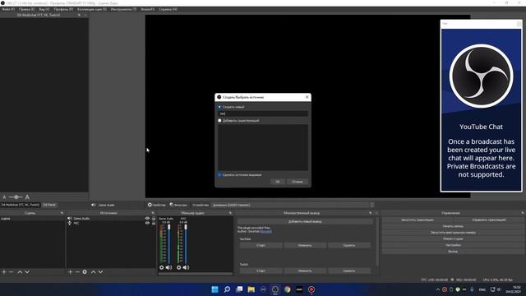Viewport: 526px width, 296px height.
Task: Open Windows Start menu
Action: click(215, 289)
